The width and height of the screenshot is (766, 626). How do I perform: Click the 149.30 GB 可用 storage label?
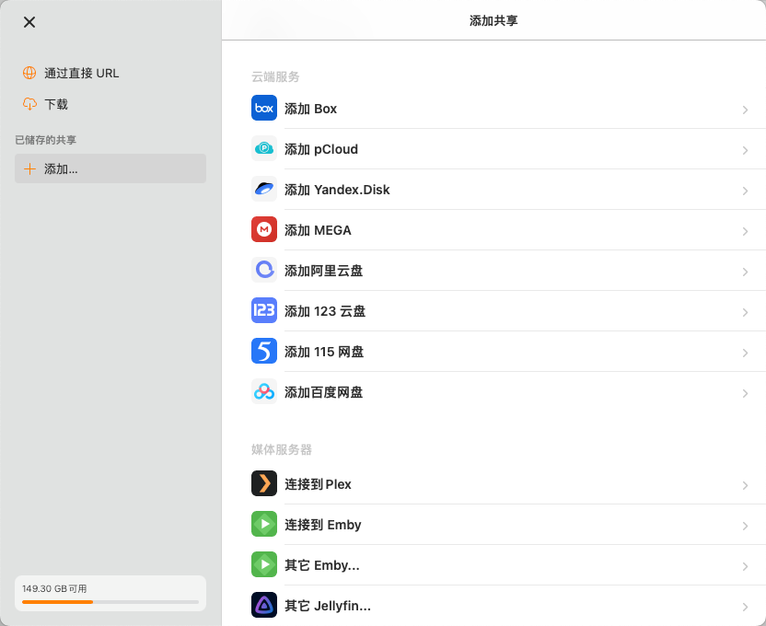[54, 589]
